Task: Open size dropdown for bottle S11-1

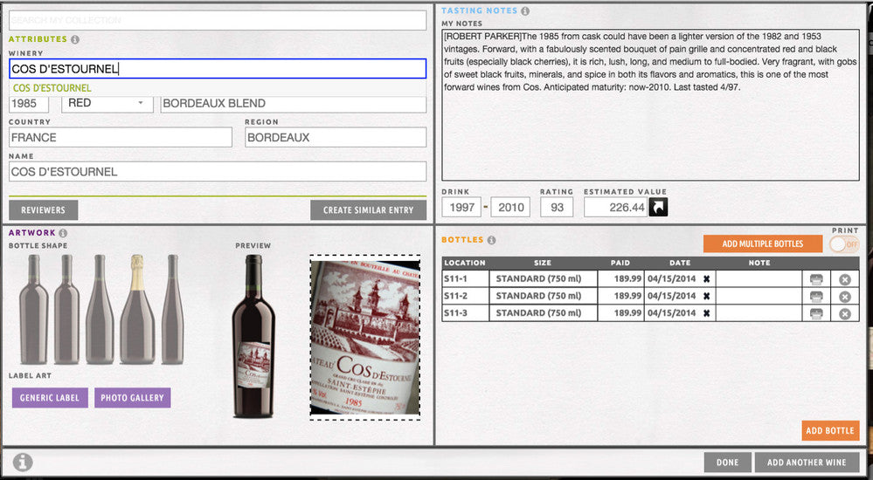Action: (543, 279)
